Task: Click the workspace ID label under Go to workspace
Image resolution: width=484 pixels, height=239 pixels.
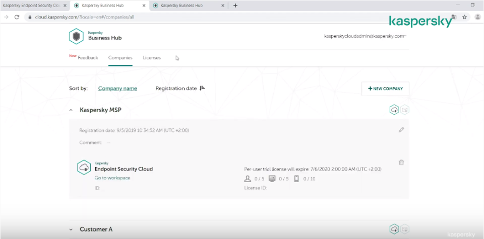Action: 97,188
